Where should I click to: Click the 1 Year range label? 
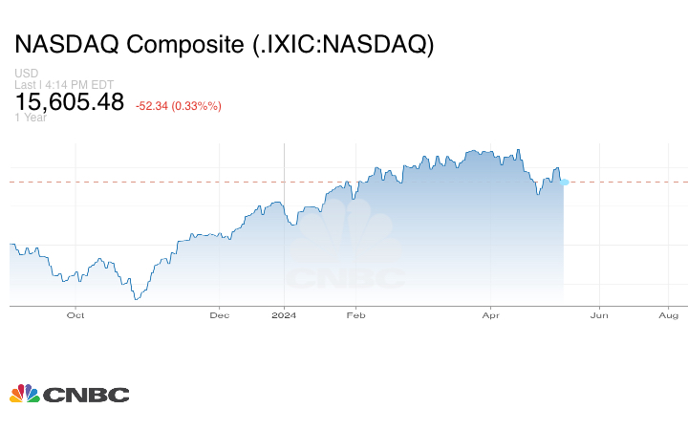point(31,118)
